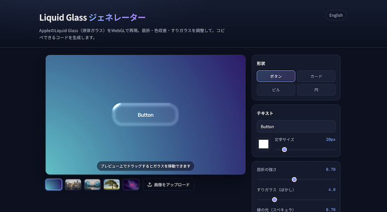Click the Button text input field
387x212 pixels.
(296, 126)
